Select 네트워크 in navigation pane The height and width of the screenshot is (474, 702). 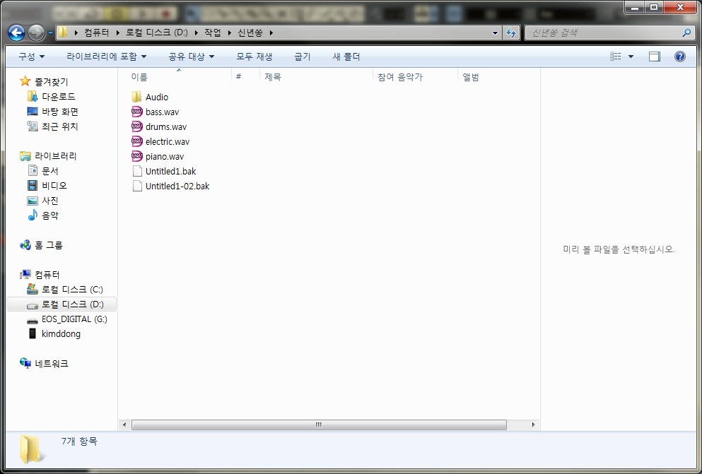tap(52, 364)
